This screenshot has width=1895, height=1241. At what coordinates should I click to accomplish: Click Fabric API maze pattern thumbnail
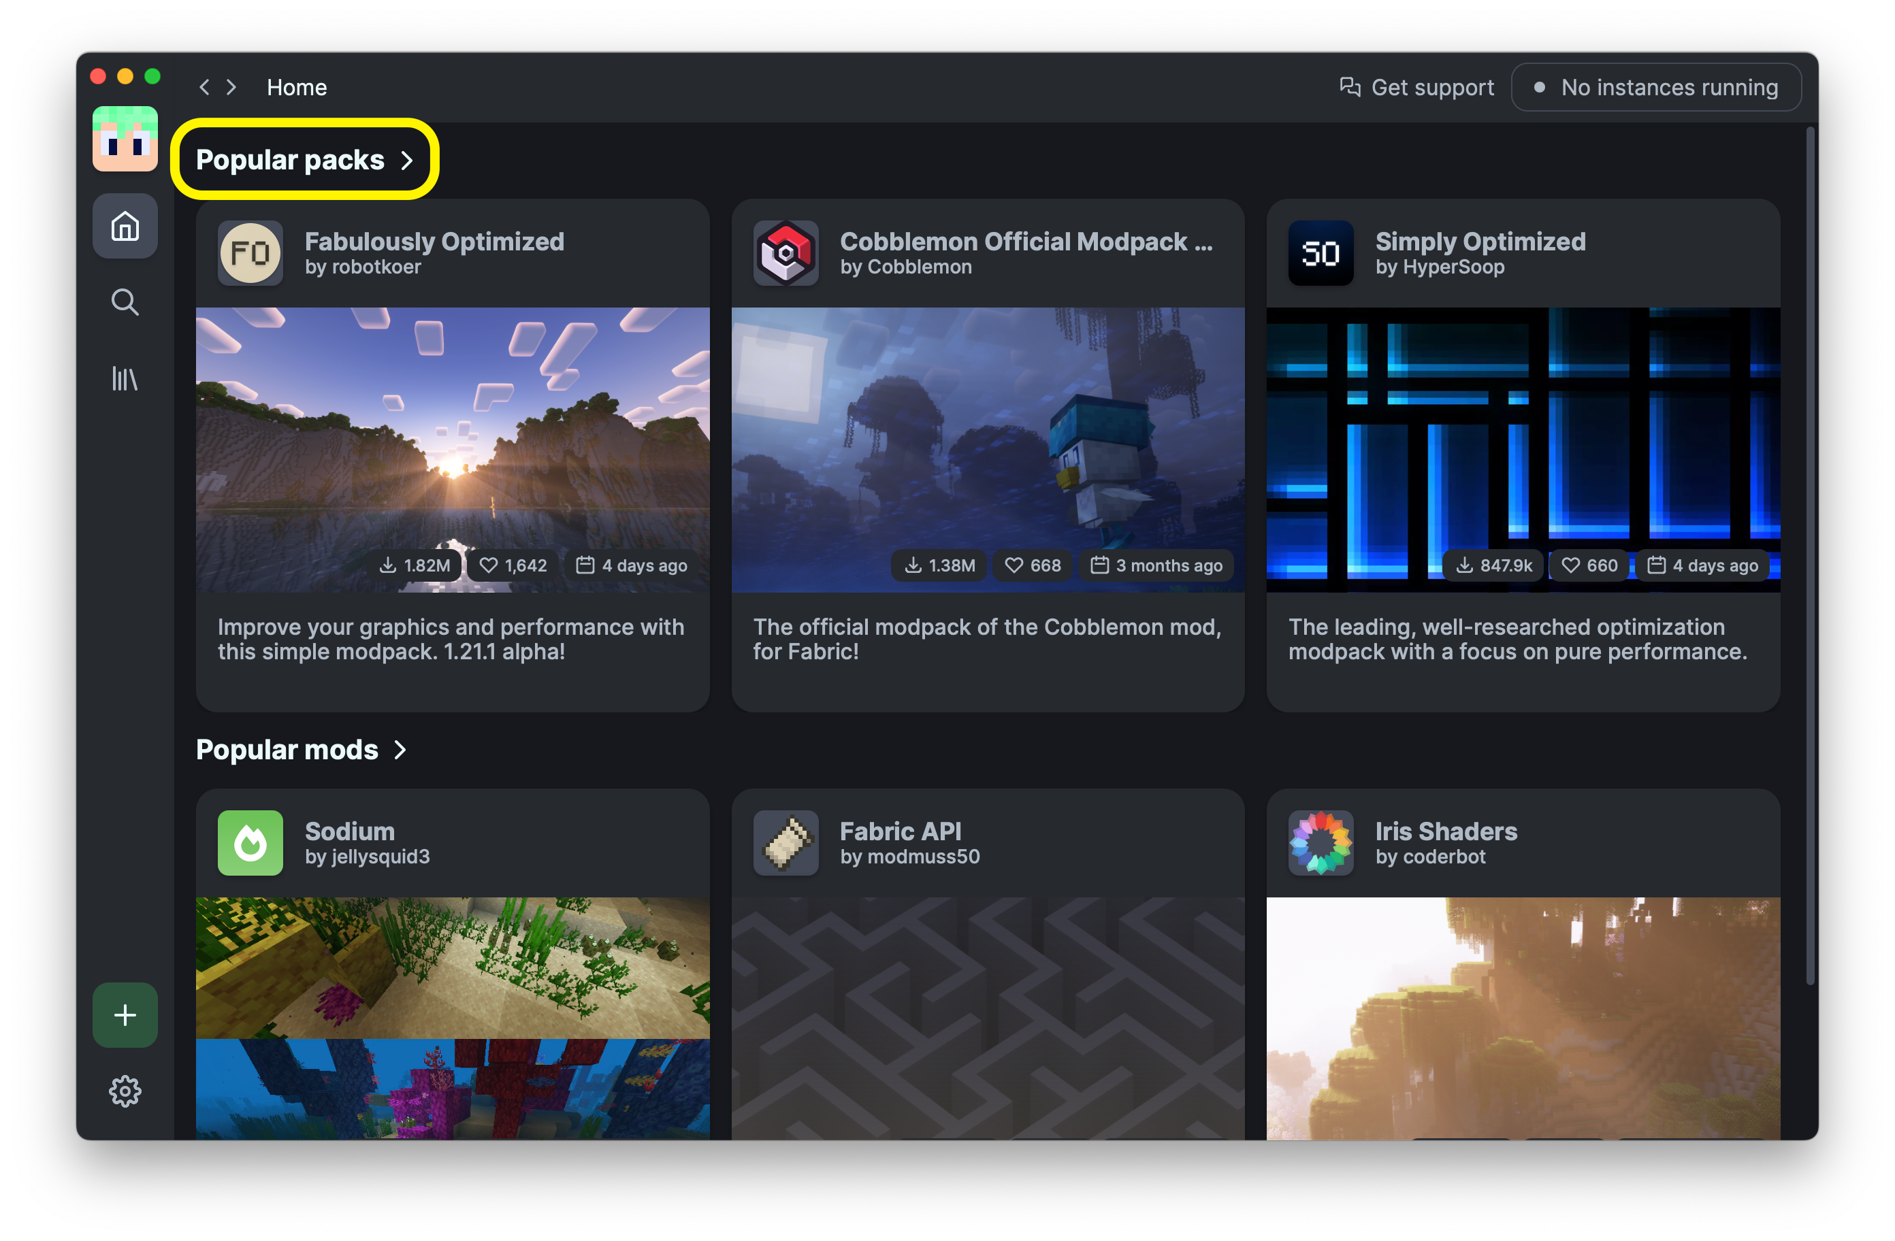point(987,1018)
